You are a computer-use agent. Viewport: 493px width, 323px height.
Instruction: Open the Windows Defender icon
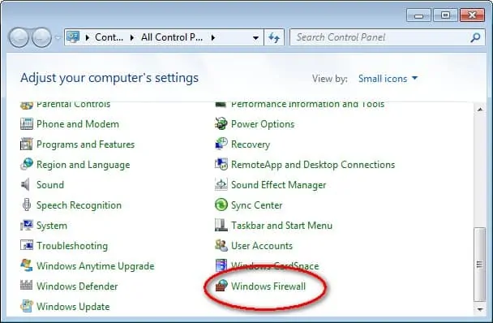27,285
